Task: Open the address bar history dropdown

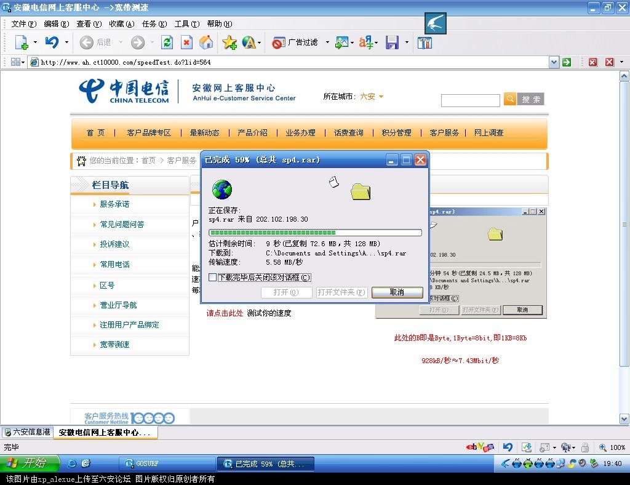Action: coord(554,62)
